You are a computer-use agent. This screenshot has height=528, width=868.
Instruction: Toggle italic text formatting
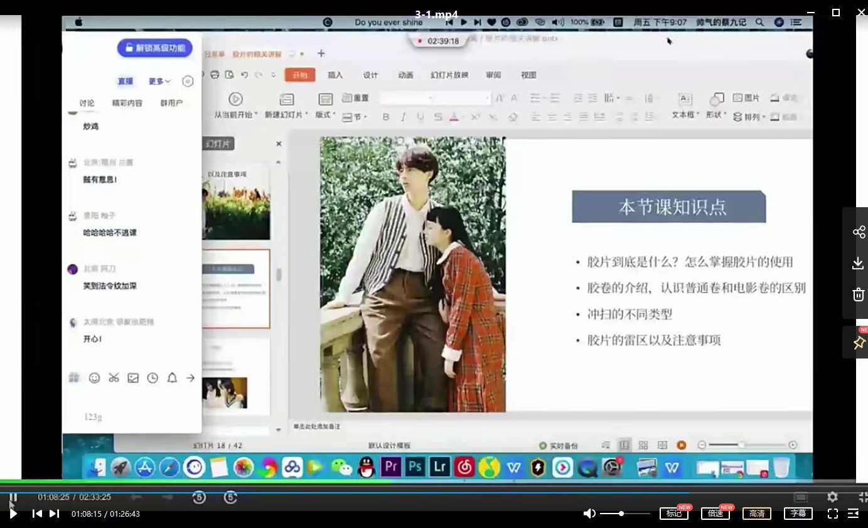(x=402, y=117)
